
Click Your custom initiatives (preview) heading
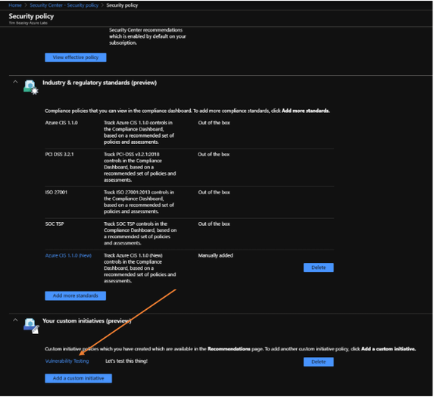pyautogui.click(x=87, y=320)
